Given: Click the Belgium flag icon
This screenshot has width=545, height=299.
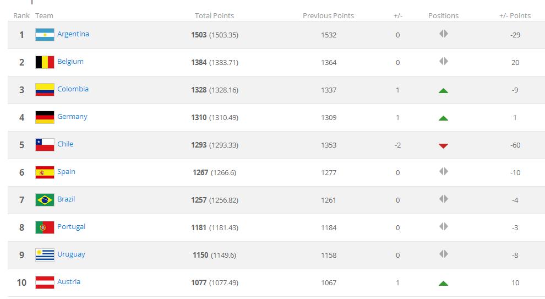Looking at the screenshot, I should [x=45, y=62].
